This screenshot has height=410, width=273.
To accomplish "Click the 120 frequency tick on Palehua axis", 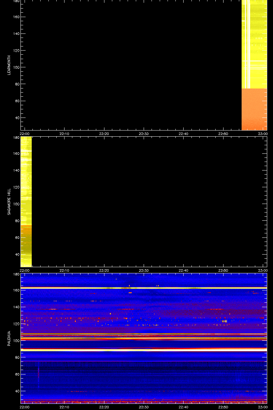I will pos(17,324).
